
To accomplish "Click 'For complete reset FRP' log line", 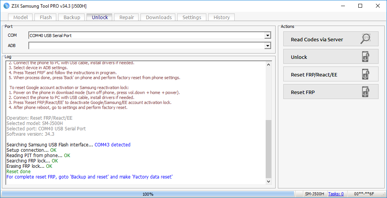I will 89,177.
